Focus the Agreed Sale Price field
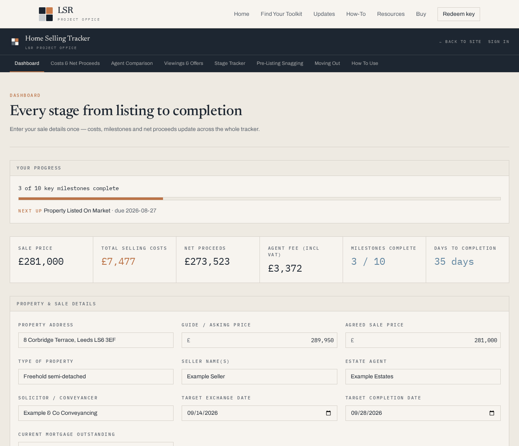Image resolution: width=519 pixels, height=446 pixels. 423,340
